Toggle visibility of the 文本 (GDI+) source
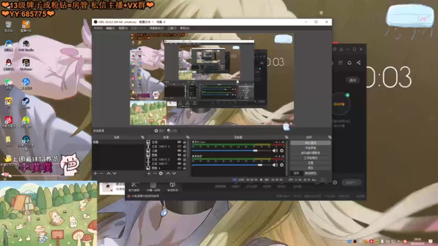Viewport: 438px width, 246px height. [x=180, y=163]
